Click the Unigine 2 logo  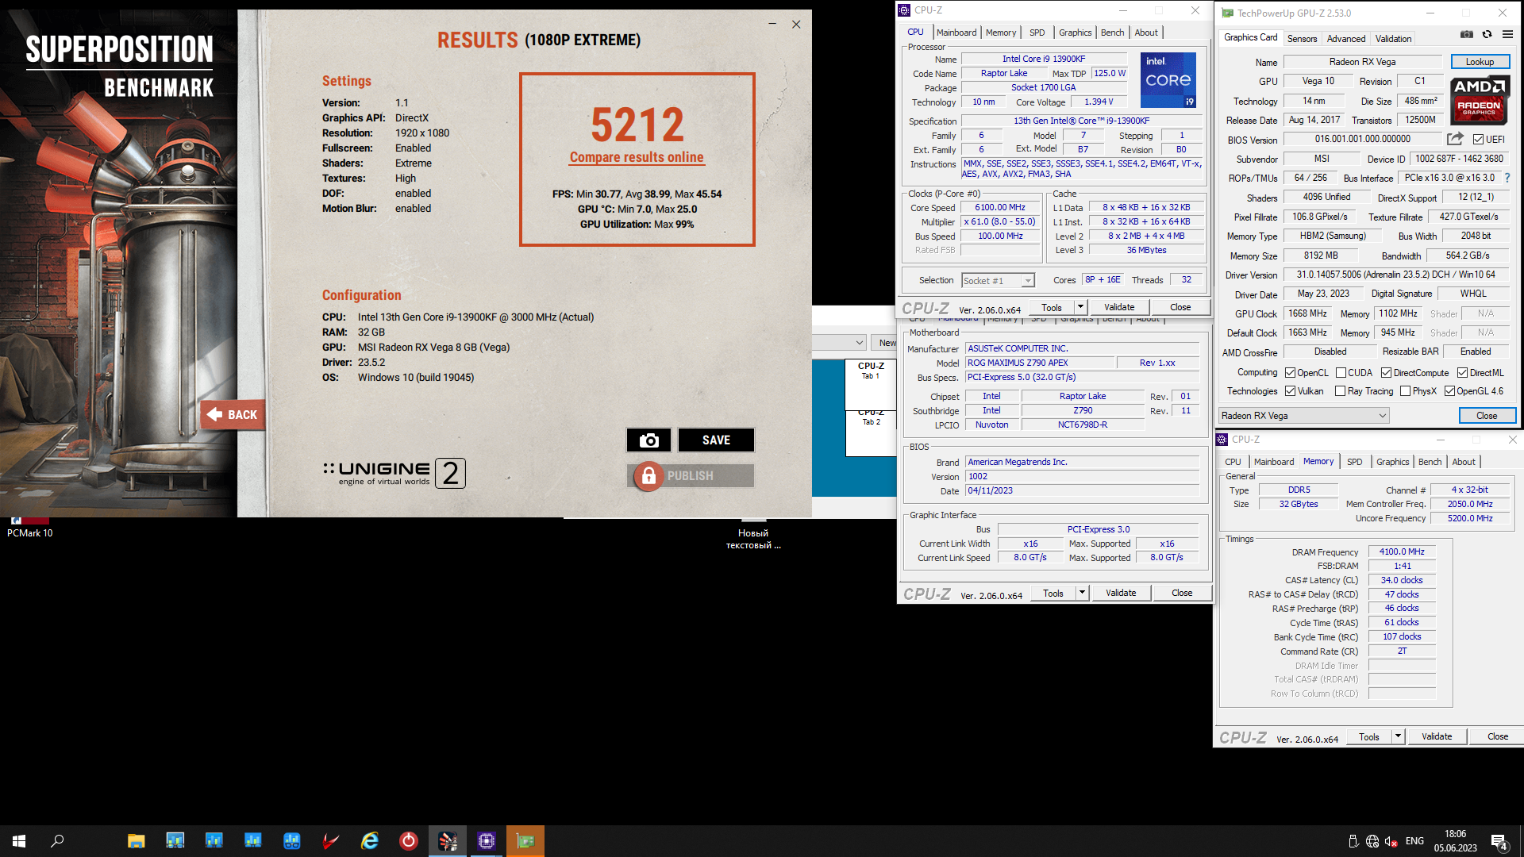pos(394,473)
